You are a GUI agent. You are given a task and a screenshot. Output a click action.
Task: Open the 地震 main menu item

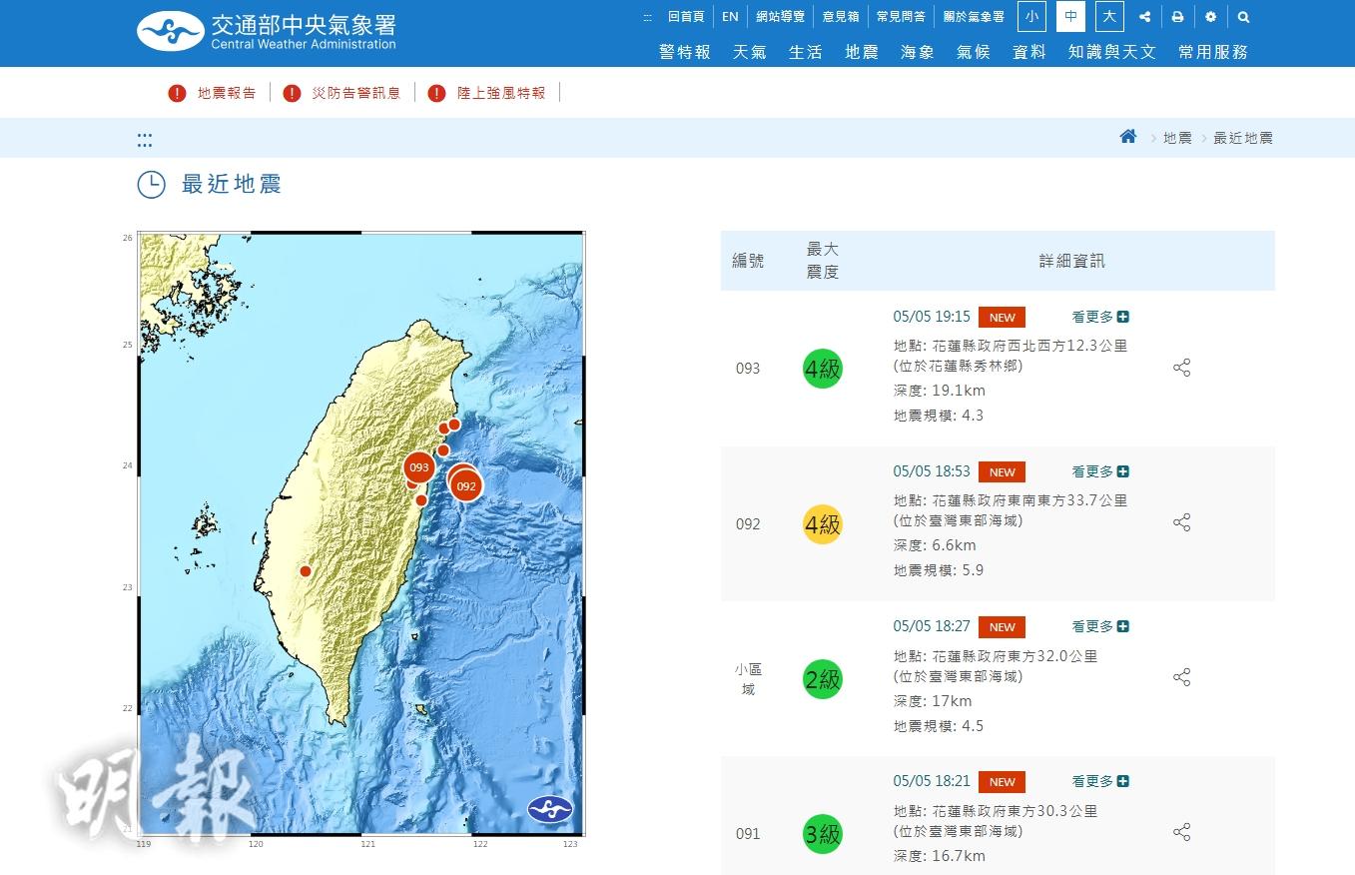pyautogui.click(x=861, y=52)
